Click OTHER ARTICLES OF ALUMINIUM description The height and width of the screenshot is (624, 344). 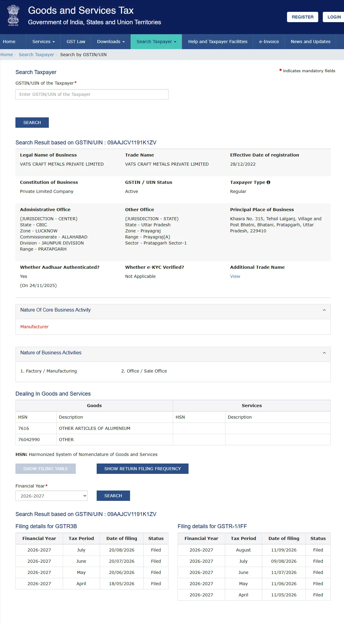pyautogui.click(x=95, y=428)
